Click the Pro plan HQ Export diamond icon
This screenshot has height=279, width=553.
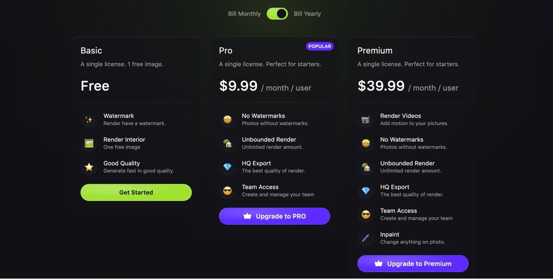[227, 167]
